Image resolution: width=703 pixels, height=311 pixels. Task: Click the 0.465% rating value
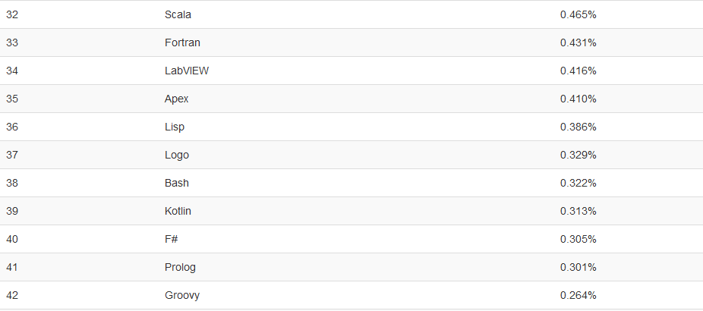578,14
